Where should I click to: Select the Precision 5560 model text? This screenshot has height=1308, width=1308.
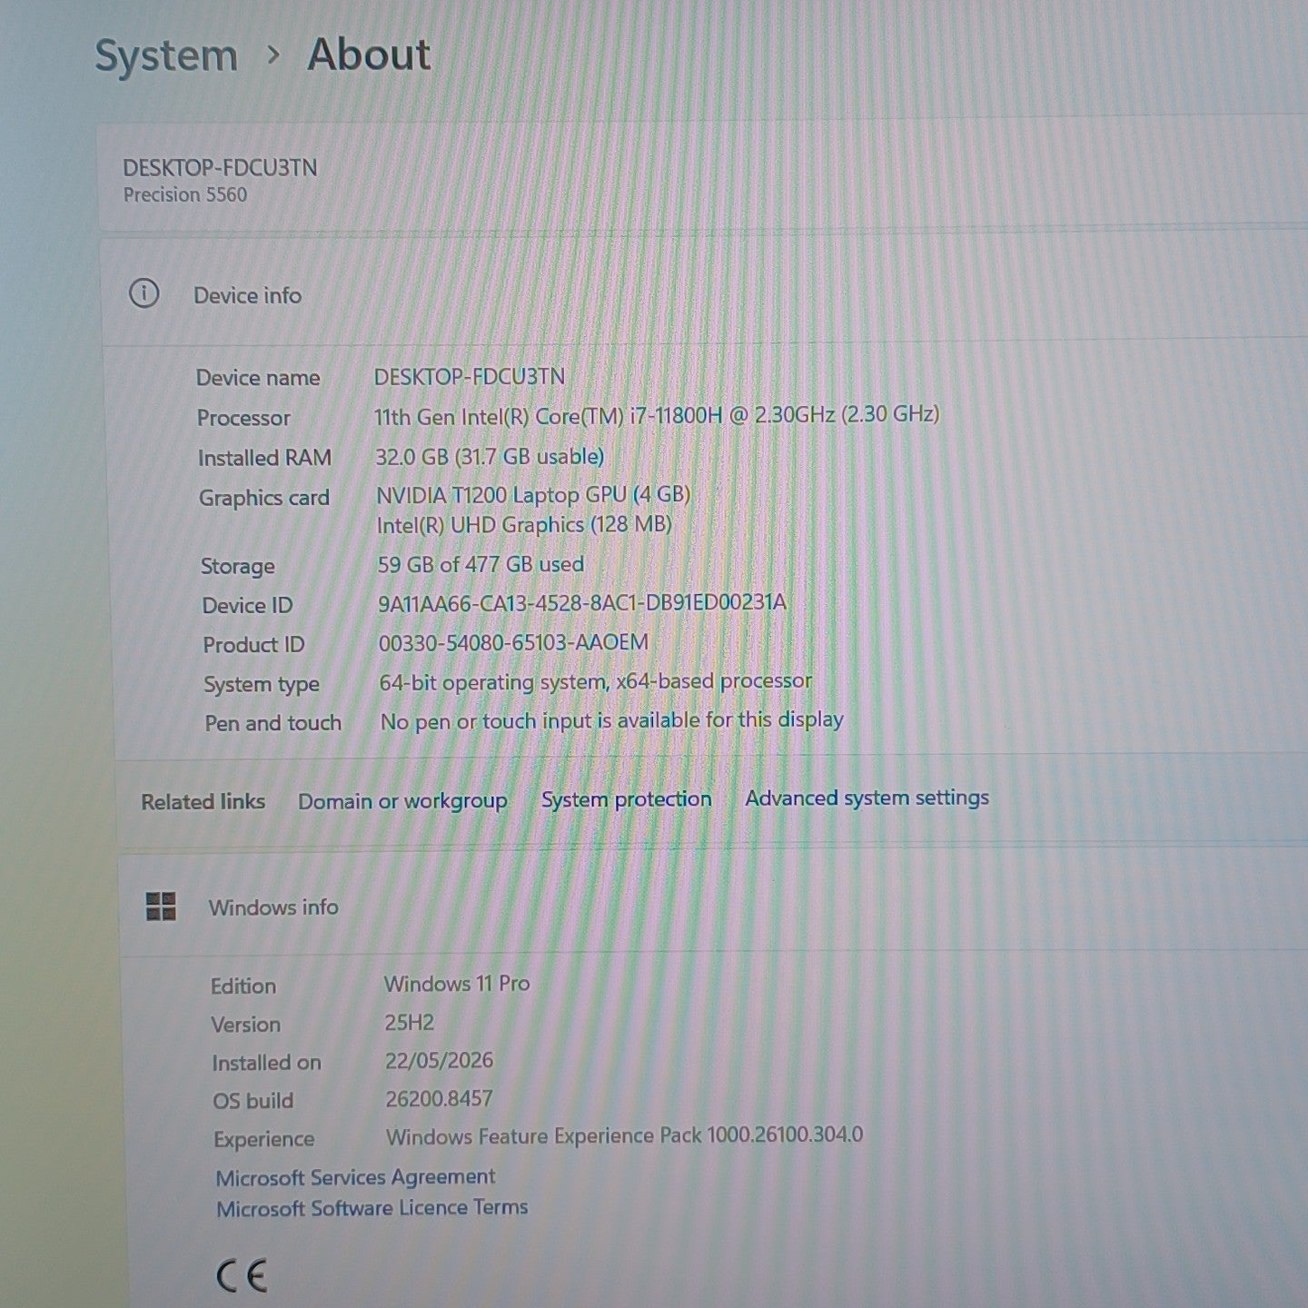click(x=185, y=194)
